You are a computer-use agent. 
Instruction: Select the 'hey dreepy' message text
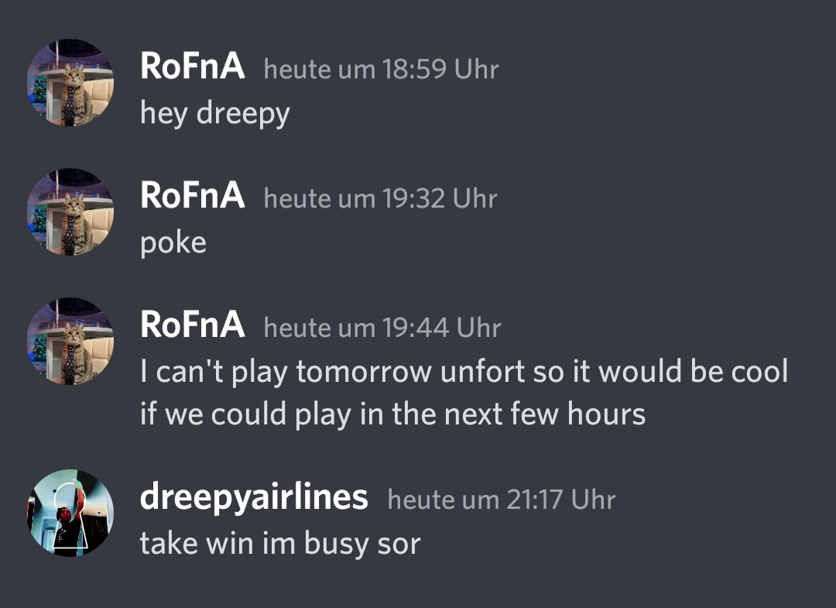[x=215, y=114]
